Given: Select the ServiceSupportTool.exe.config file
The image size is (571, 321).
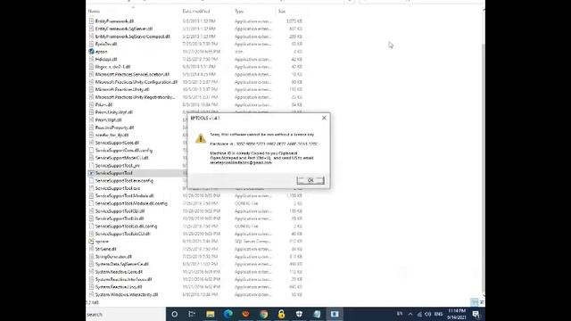Looking at the screenshot, I should 124,180.
